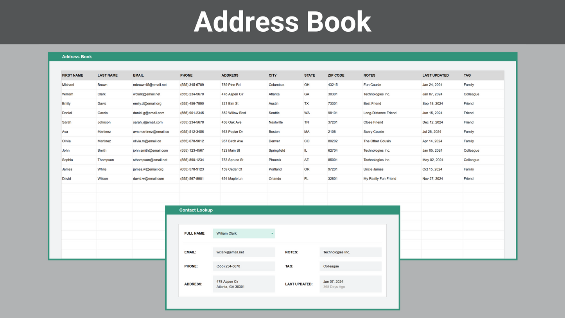Click the Best Friend note for Emily Davis
The image size is (565, 318).
(x=371, y=103)
